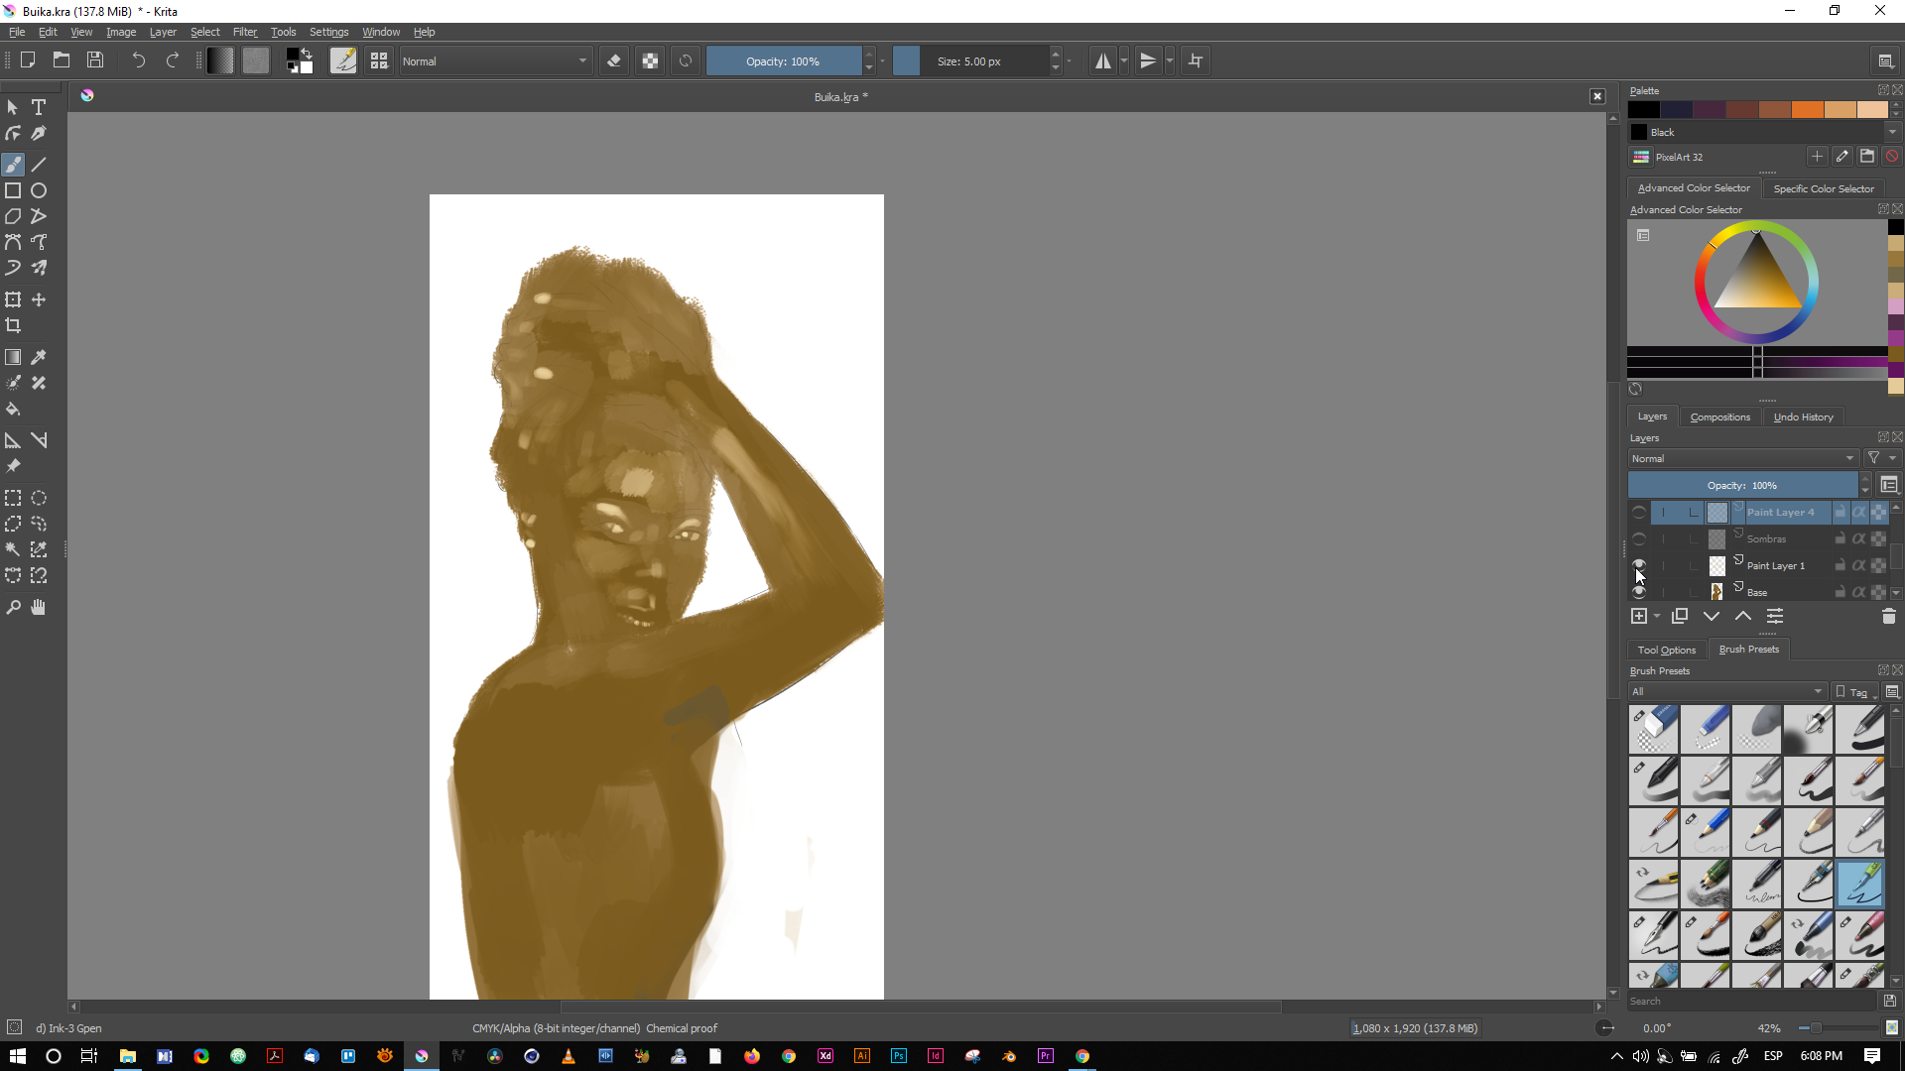Add a new color to the palette
The image size is (1905, 1071).
coord(1817,157)
